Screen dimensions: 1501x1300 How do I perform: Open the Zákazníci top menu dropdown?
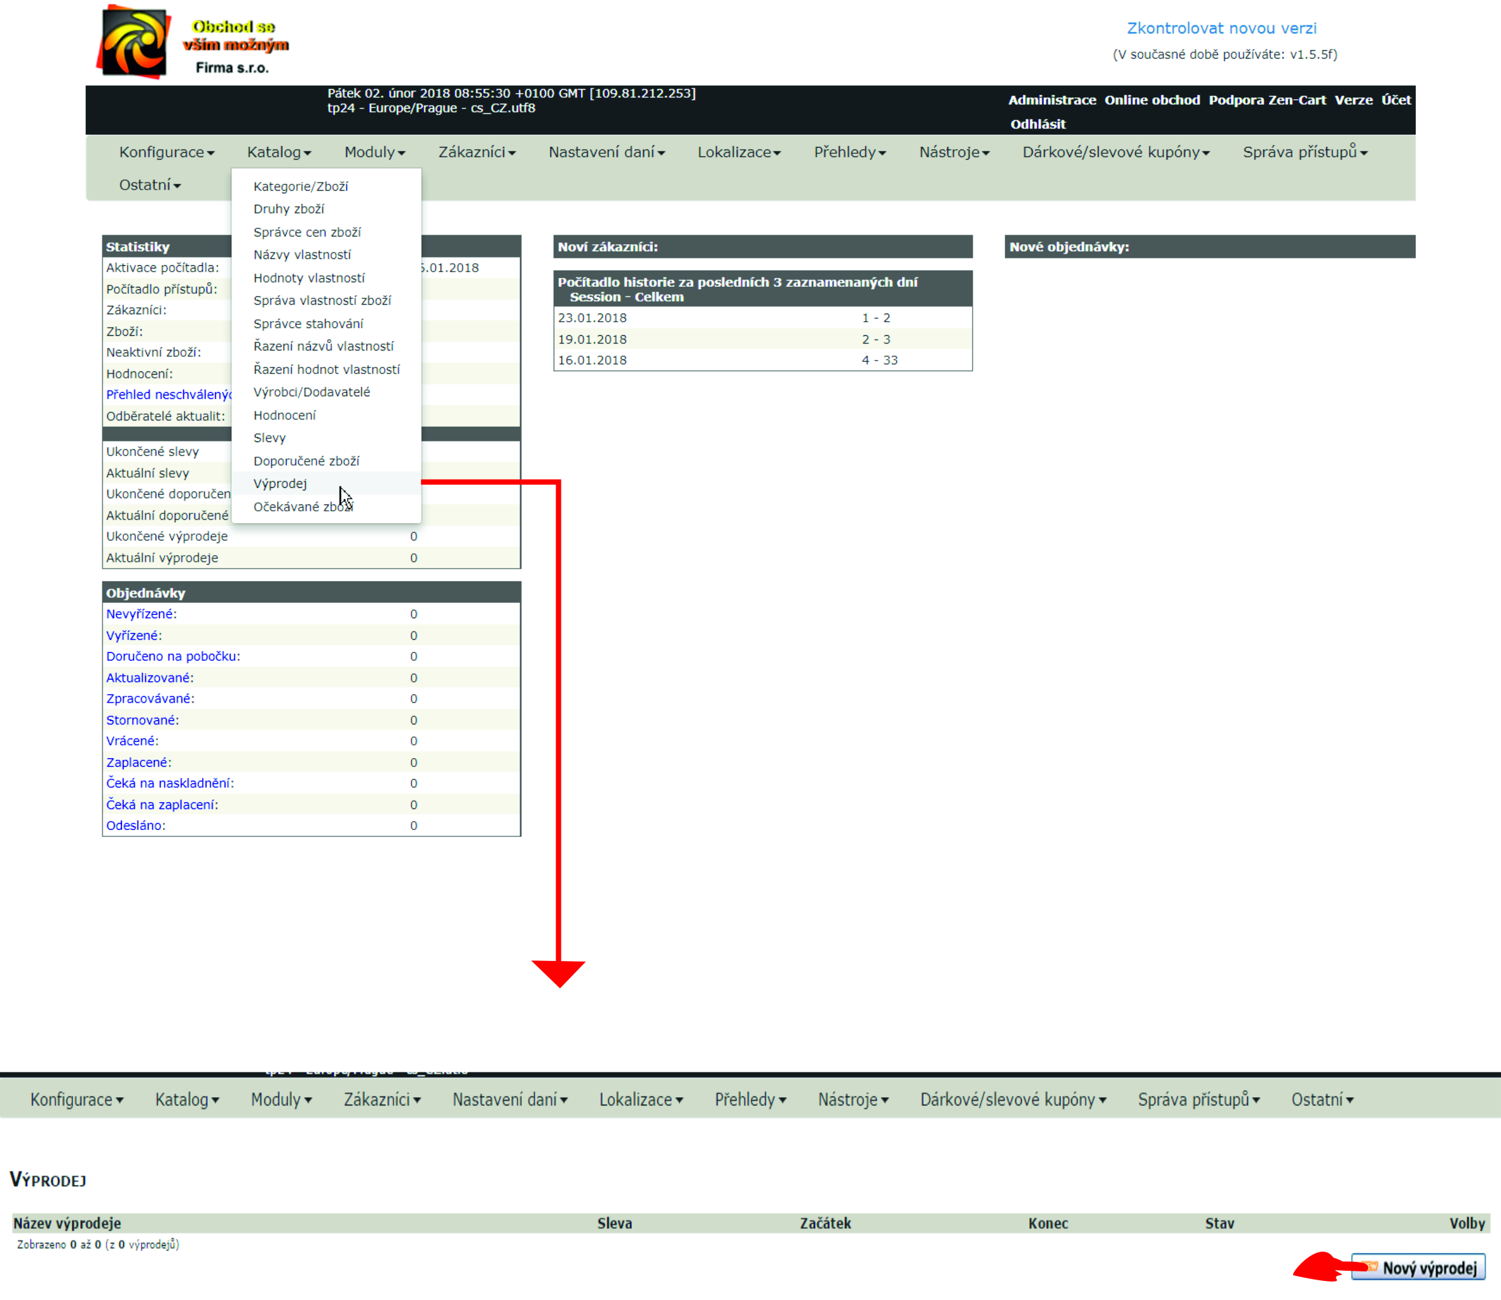click(x=476, y=153)
